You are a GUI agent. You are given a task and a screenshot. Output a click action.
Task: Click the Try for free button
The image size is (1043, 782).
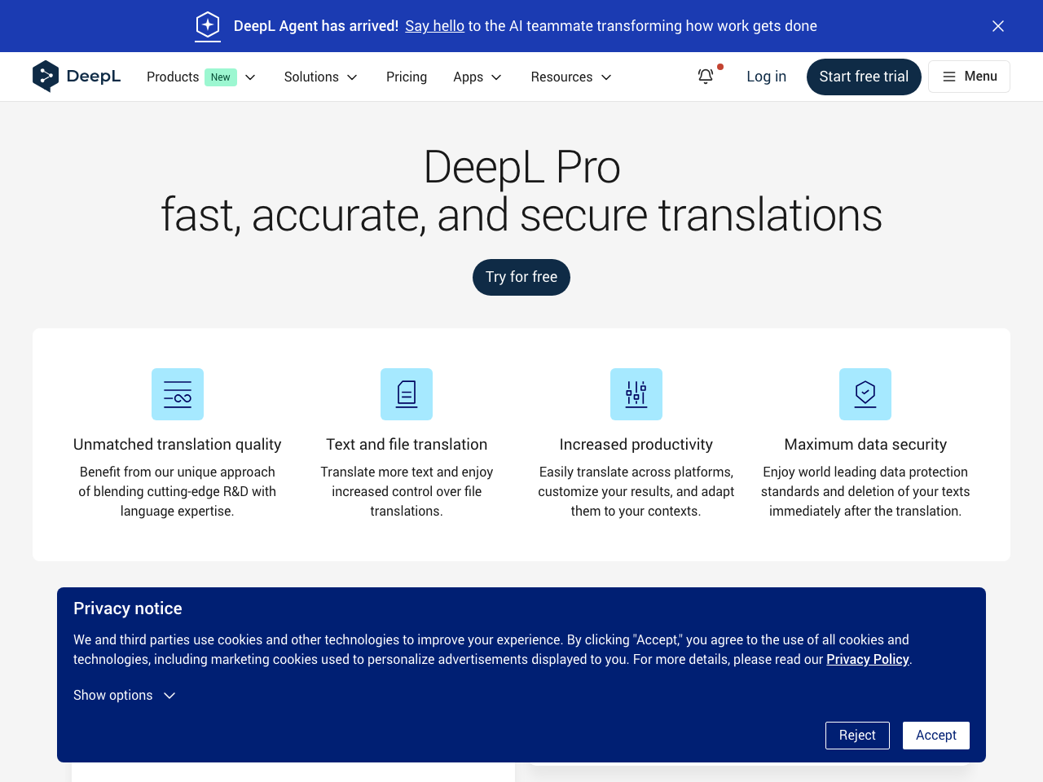click(x=521, y=277)
